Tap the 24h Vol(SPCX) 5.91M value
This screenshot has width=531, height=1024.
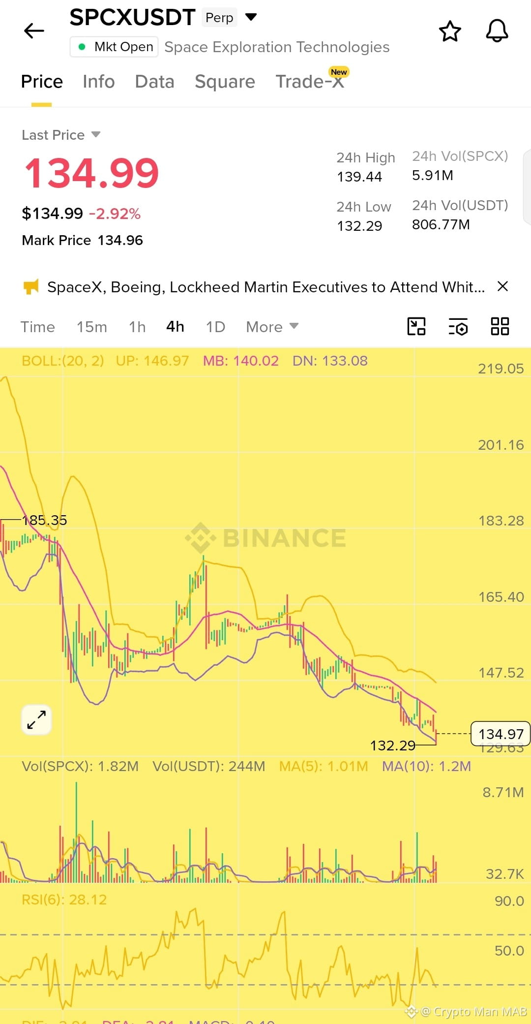click(433, 175)
